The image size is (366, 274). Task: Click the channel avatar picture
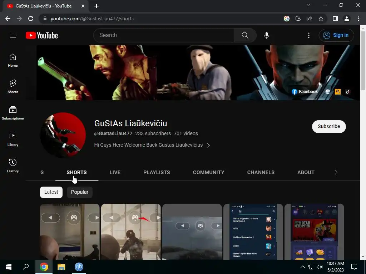pyautogui.click(x=63, y=135)
